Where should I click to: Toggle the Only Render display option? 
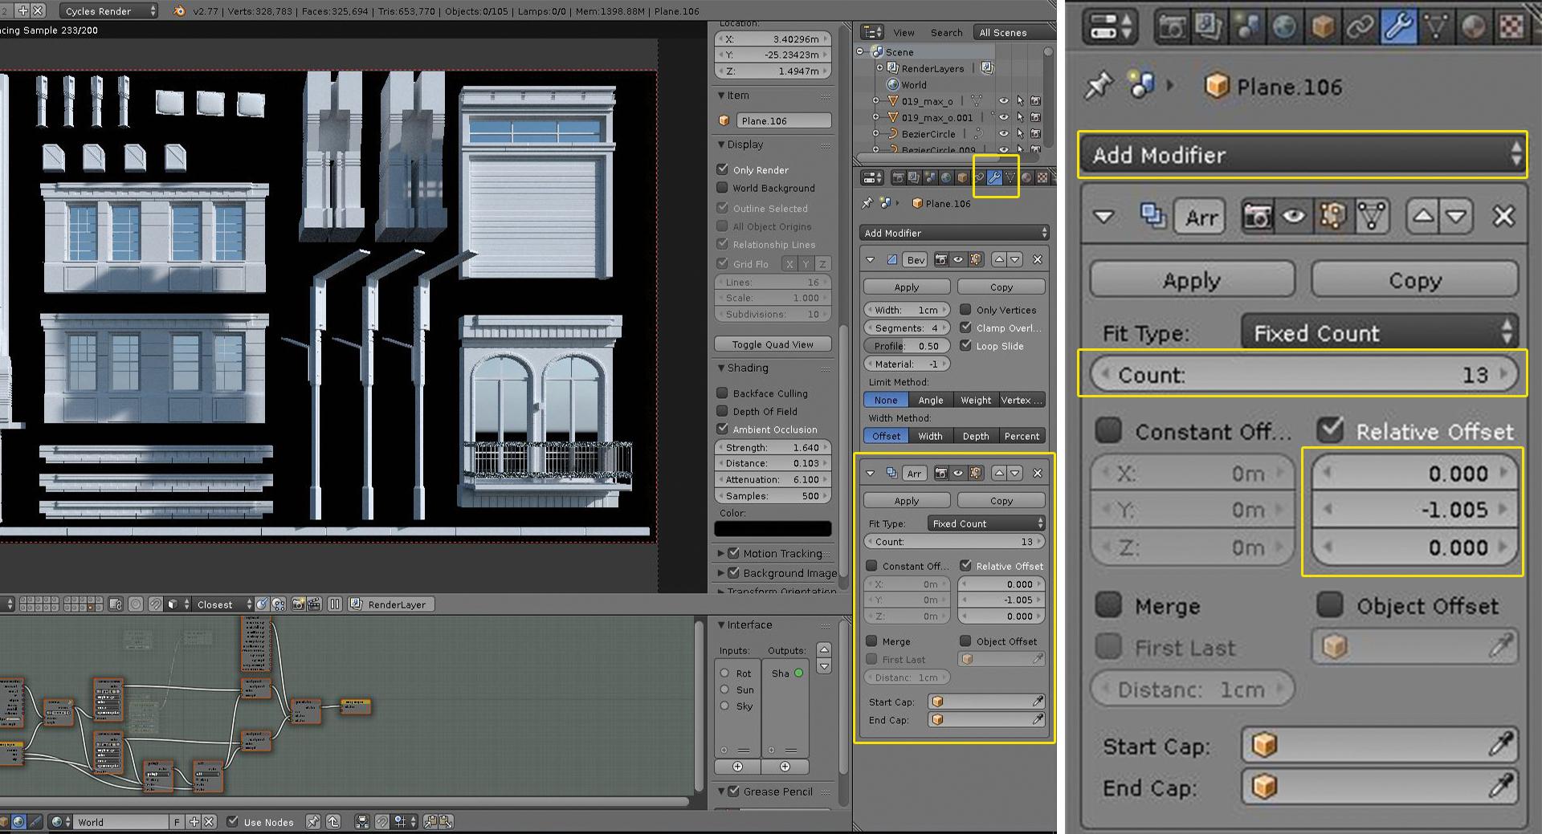click(x=722, y=169)
